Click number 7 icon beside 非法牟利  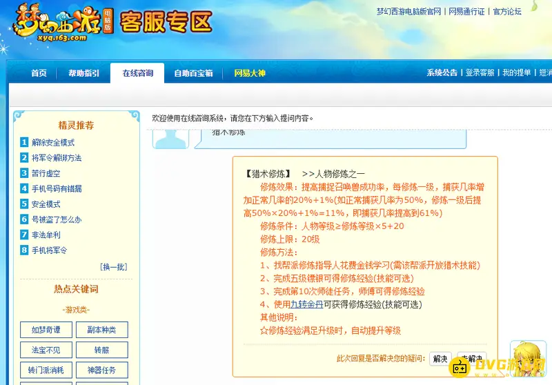(24, 235)
